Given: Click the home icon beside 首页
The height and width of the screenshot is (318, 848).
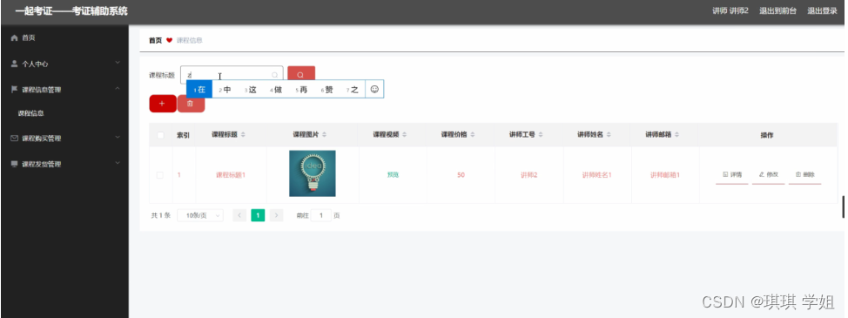Looking at the screenshot, I should 15,37.
